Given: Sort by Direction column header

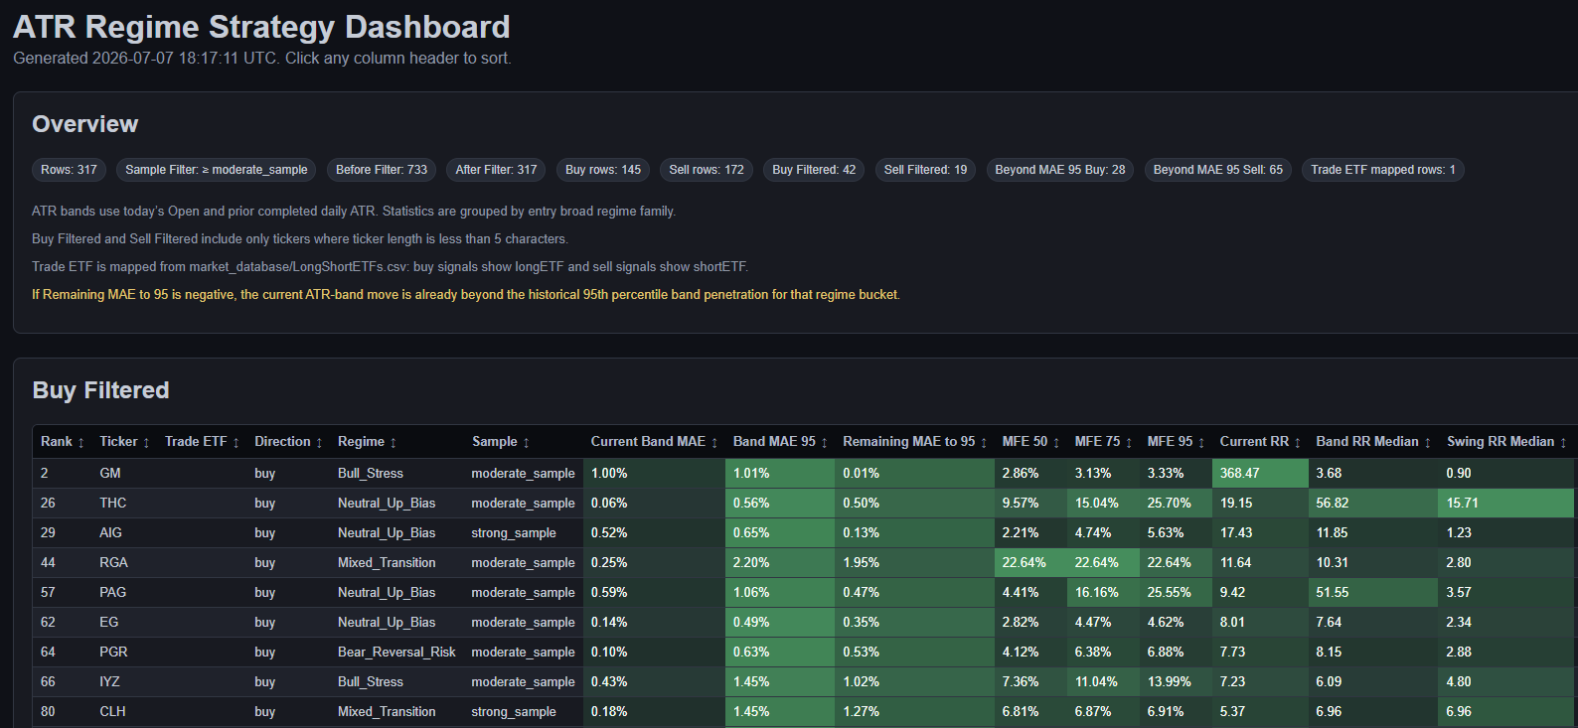Looking at the screenshot, I should tap(288, 442).
